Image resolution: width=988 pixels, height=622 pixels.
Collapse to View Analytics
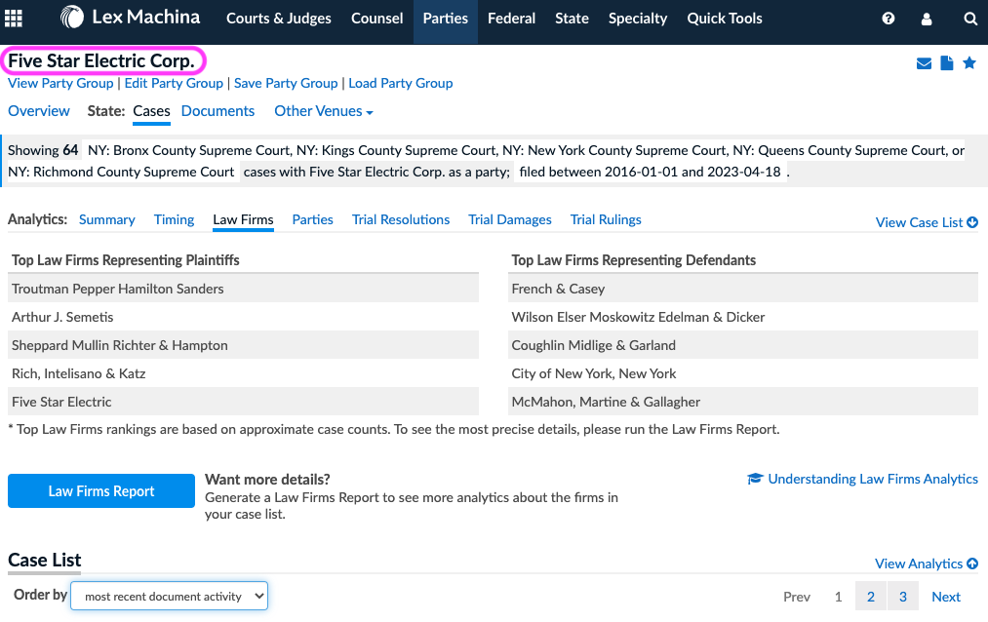coord(926,564)
